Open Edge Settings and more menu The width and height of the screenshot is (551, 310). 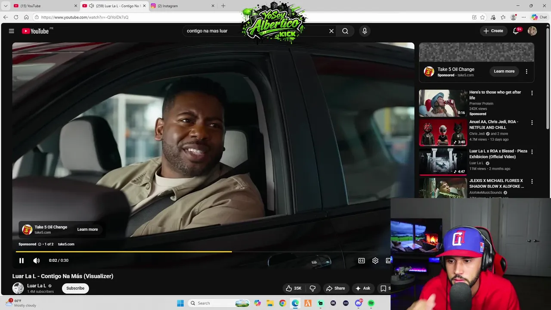(523, 17)
